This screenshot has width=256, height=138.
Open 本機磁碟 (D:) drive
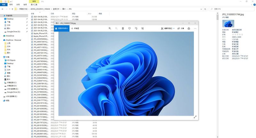12,86
